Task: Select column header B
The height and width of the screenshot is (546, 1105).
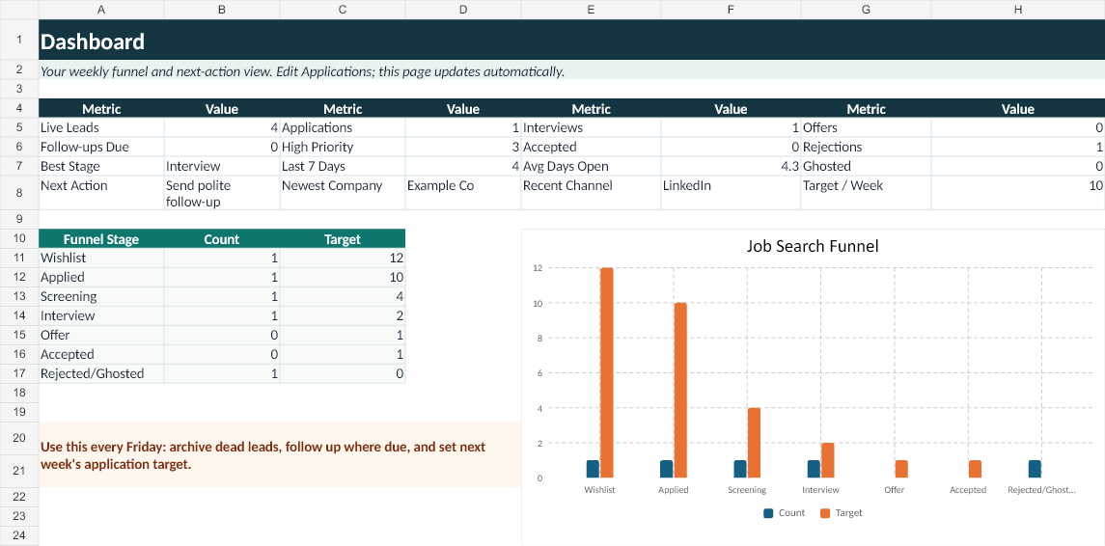Action: (222, 10)
